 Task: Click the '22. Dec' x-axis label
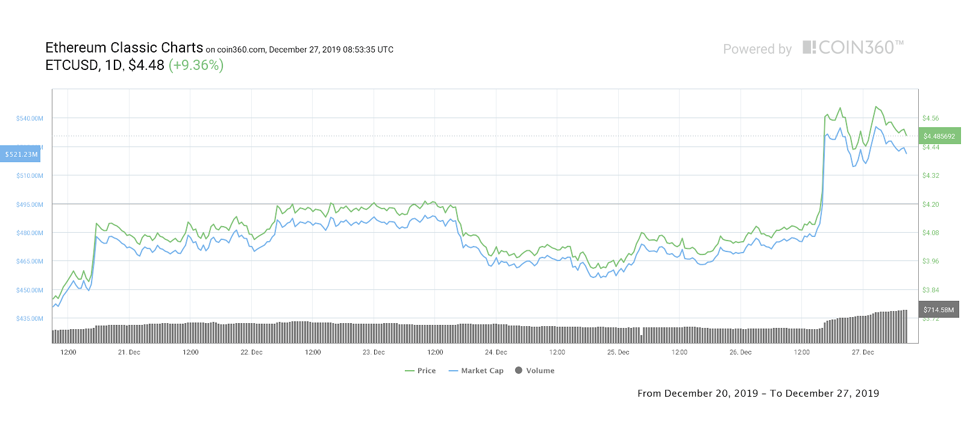click(251, 352)
